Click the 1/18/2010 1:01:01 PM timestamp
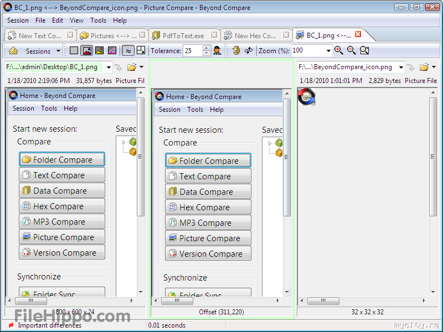Image resolution: width=443 pixels, height=332 pixels. tap(331, 81)
